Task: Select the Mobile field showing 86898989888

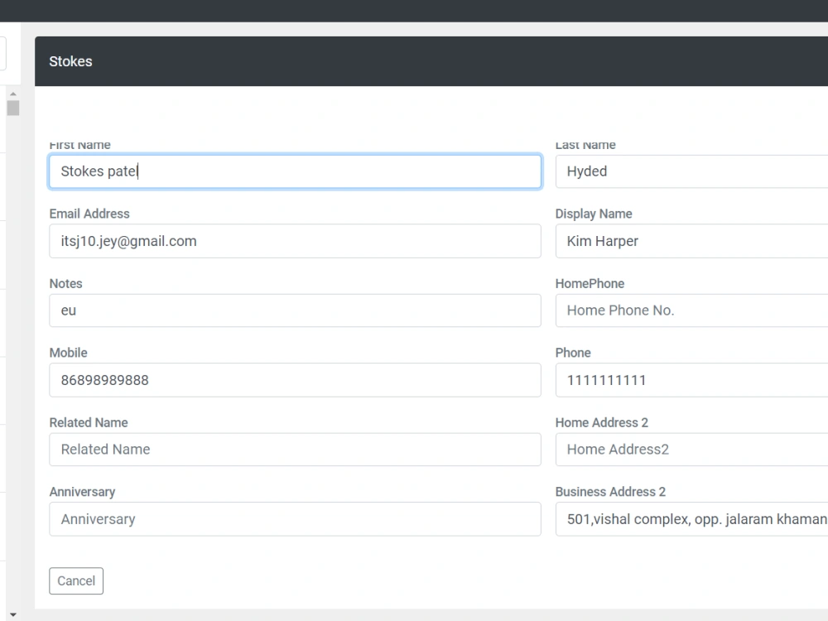Action: [295, 380]
